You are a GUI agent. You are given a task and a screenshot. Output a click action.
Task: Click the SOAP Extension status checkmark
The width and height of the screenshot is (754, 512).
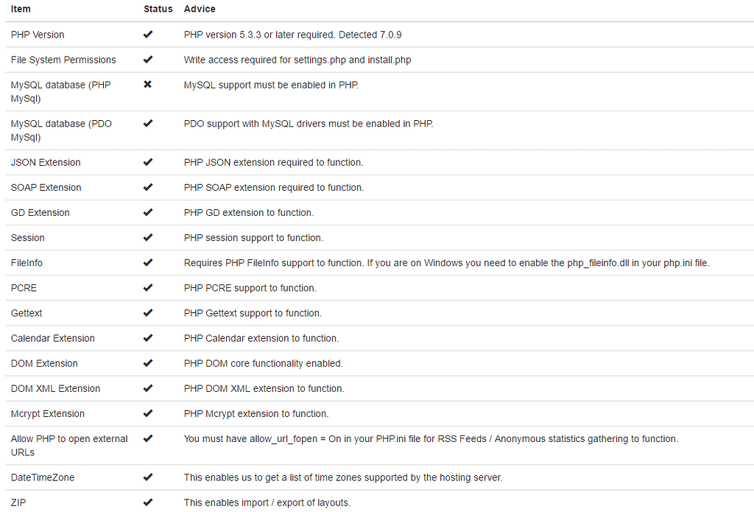click(147, 186)
